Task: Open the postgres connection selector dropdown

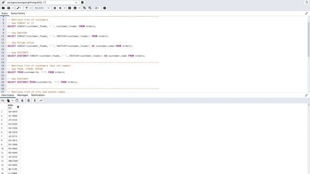Action: tap(42, 2)
